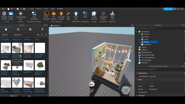The image size is (185, 104).
Task: Click the undo arrow
Action: pos(12,9)
